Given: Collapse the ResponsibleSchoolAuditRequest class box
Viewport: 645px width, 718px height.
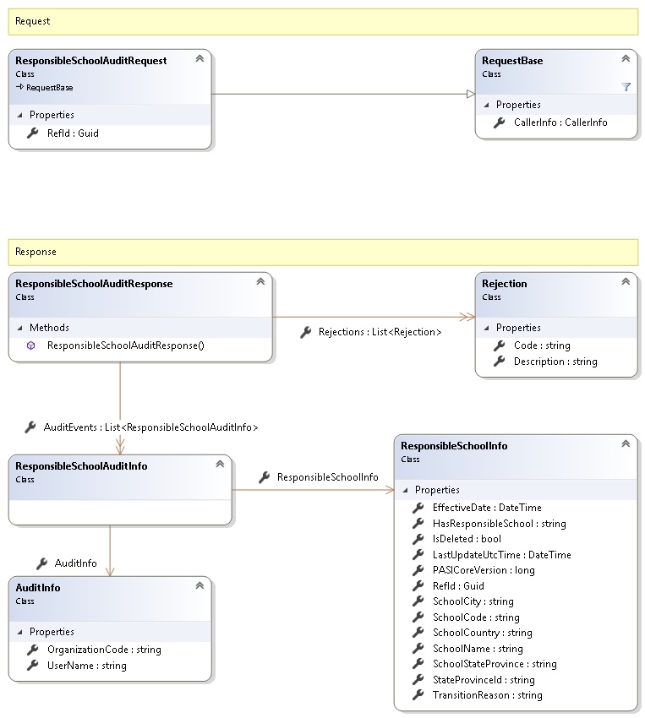Looking at the screenshot, I should (x=200, y=58).
